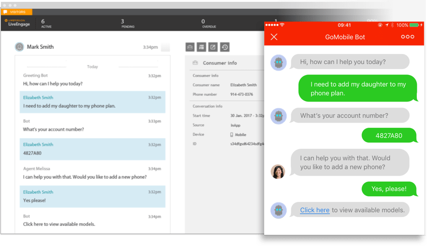Click the Visitors chat bubble icon
Image resolution: width=427 pixels, height=246 pixels.
pos(5,12)
